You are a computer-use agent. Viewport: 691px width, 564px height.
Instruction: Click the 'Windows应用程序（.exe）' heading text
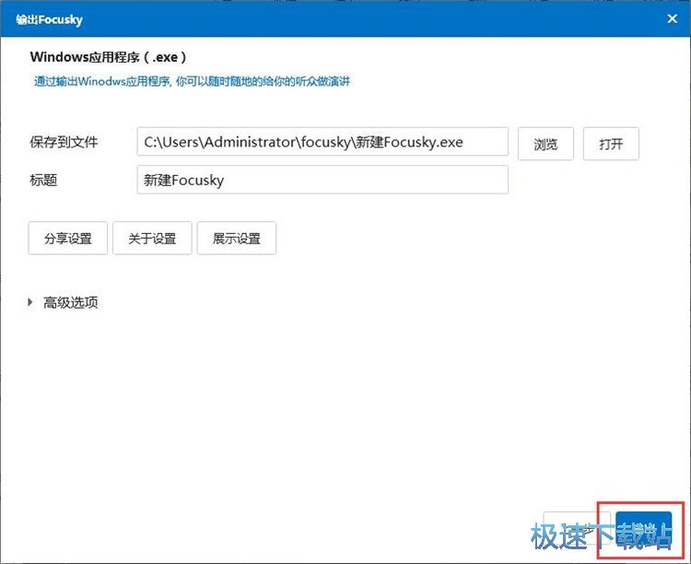coord(108,57)
